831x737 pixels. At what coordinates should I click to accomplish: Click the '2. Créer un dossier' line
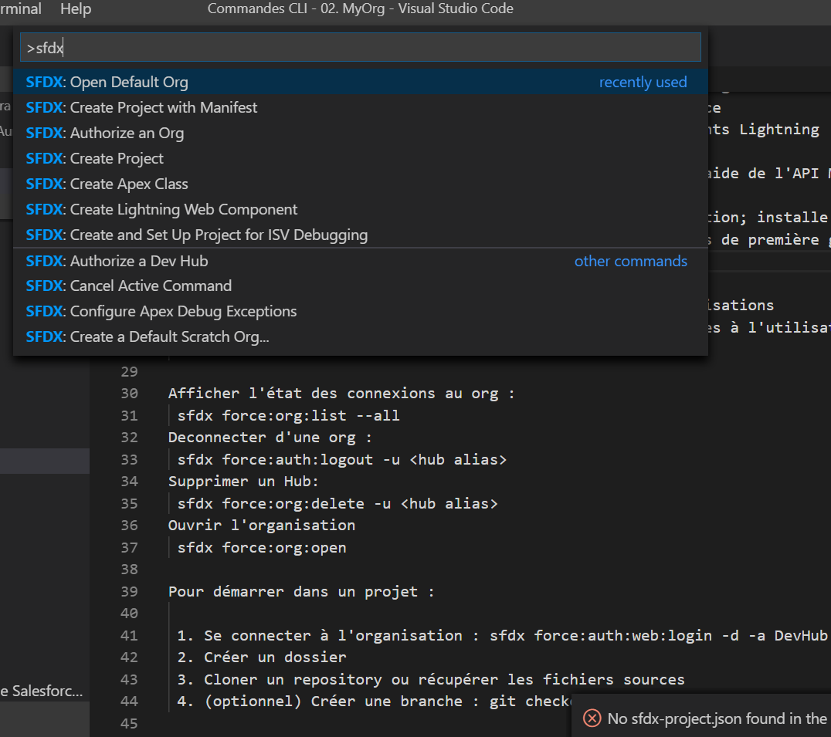(262, 657)
